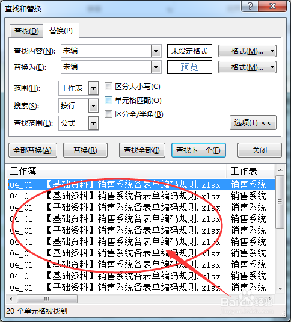Click 查找下一个(F) button
Image resolution: width=291 pixels, height=322 pixels.
[199, 150]
